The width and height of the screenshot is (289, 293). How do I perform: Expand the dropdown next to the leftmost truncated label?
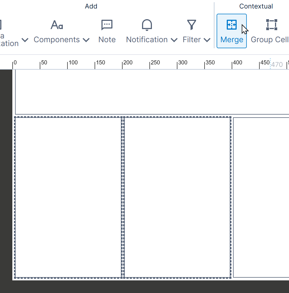[25, 40]
